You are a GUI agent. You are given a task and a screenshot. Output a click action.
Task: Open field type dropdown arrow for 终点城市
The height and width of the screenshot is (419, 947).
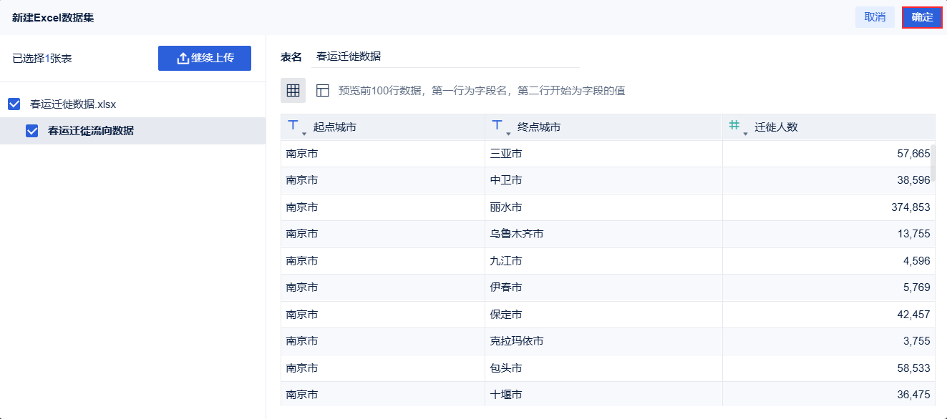(508, 133)
